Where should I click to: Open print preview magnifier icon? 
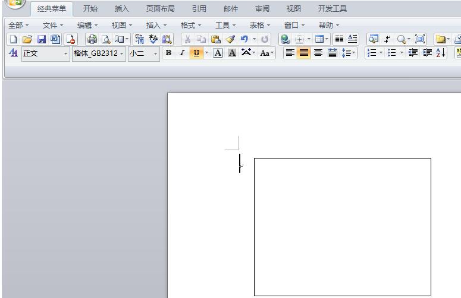pos(106,39)
